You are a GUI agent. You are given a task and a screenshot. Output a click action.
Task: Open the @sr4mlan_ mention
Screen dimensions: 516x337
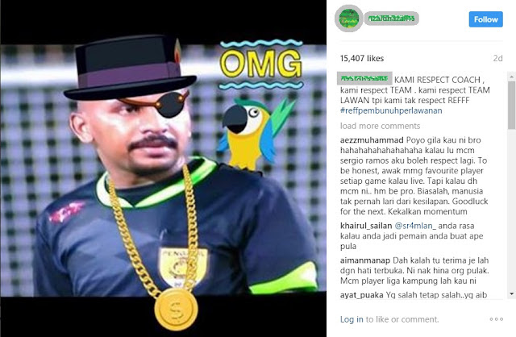coord(415,226)
